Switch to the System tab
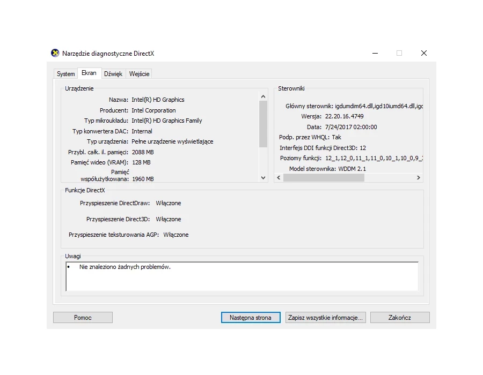The image size is (483, 375). (65, 74)
